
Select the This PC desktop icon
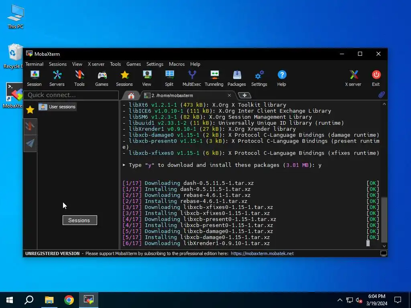(16, 16)
